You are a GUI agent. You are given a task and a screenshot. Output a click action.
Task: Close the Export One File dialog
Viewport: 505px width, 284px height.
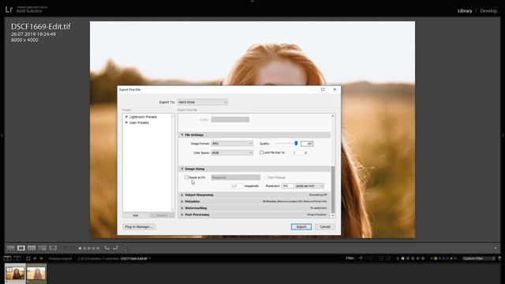pos(335,89)
